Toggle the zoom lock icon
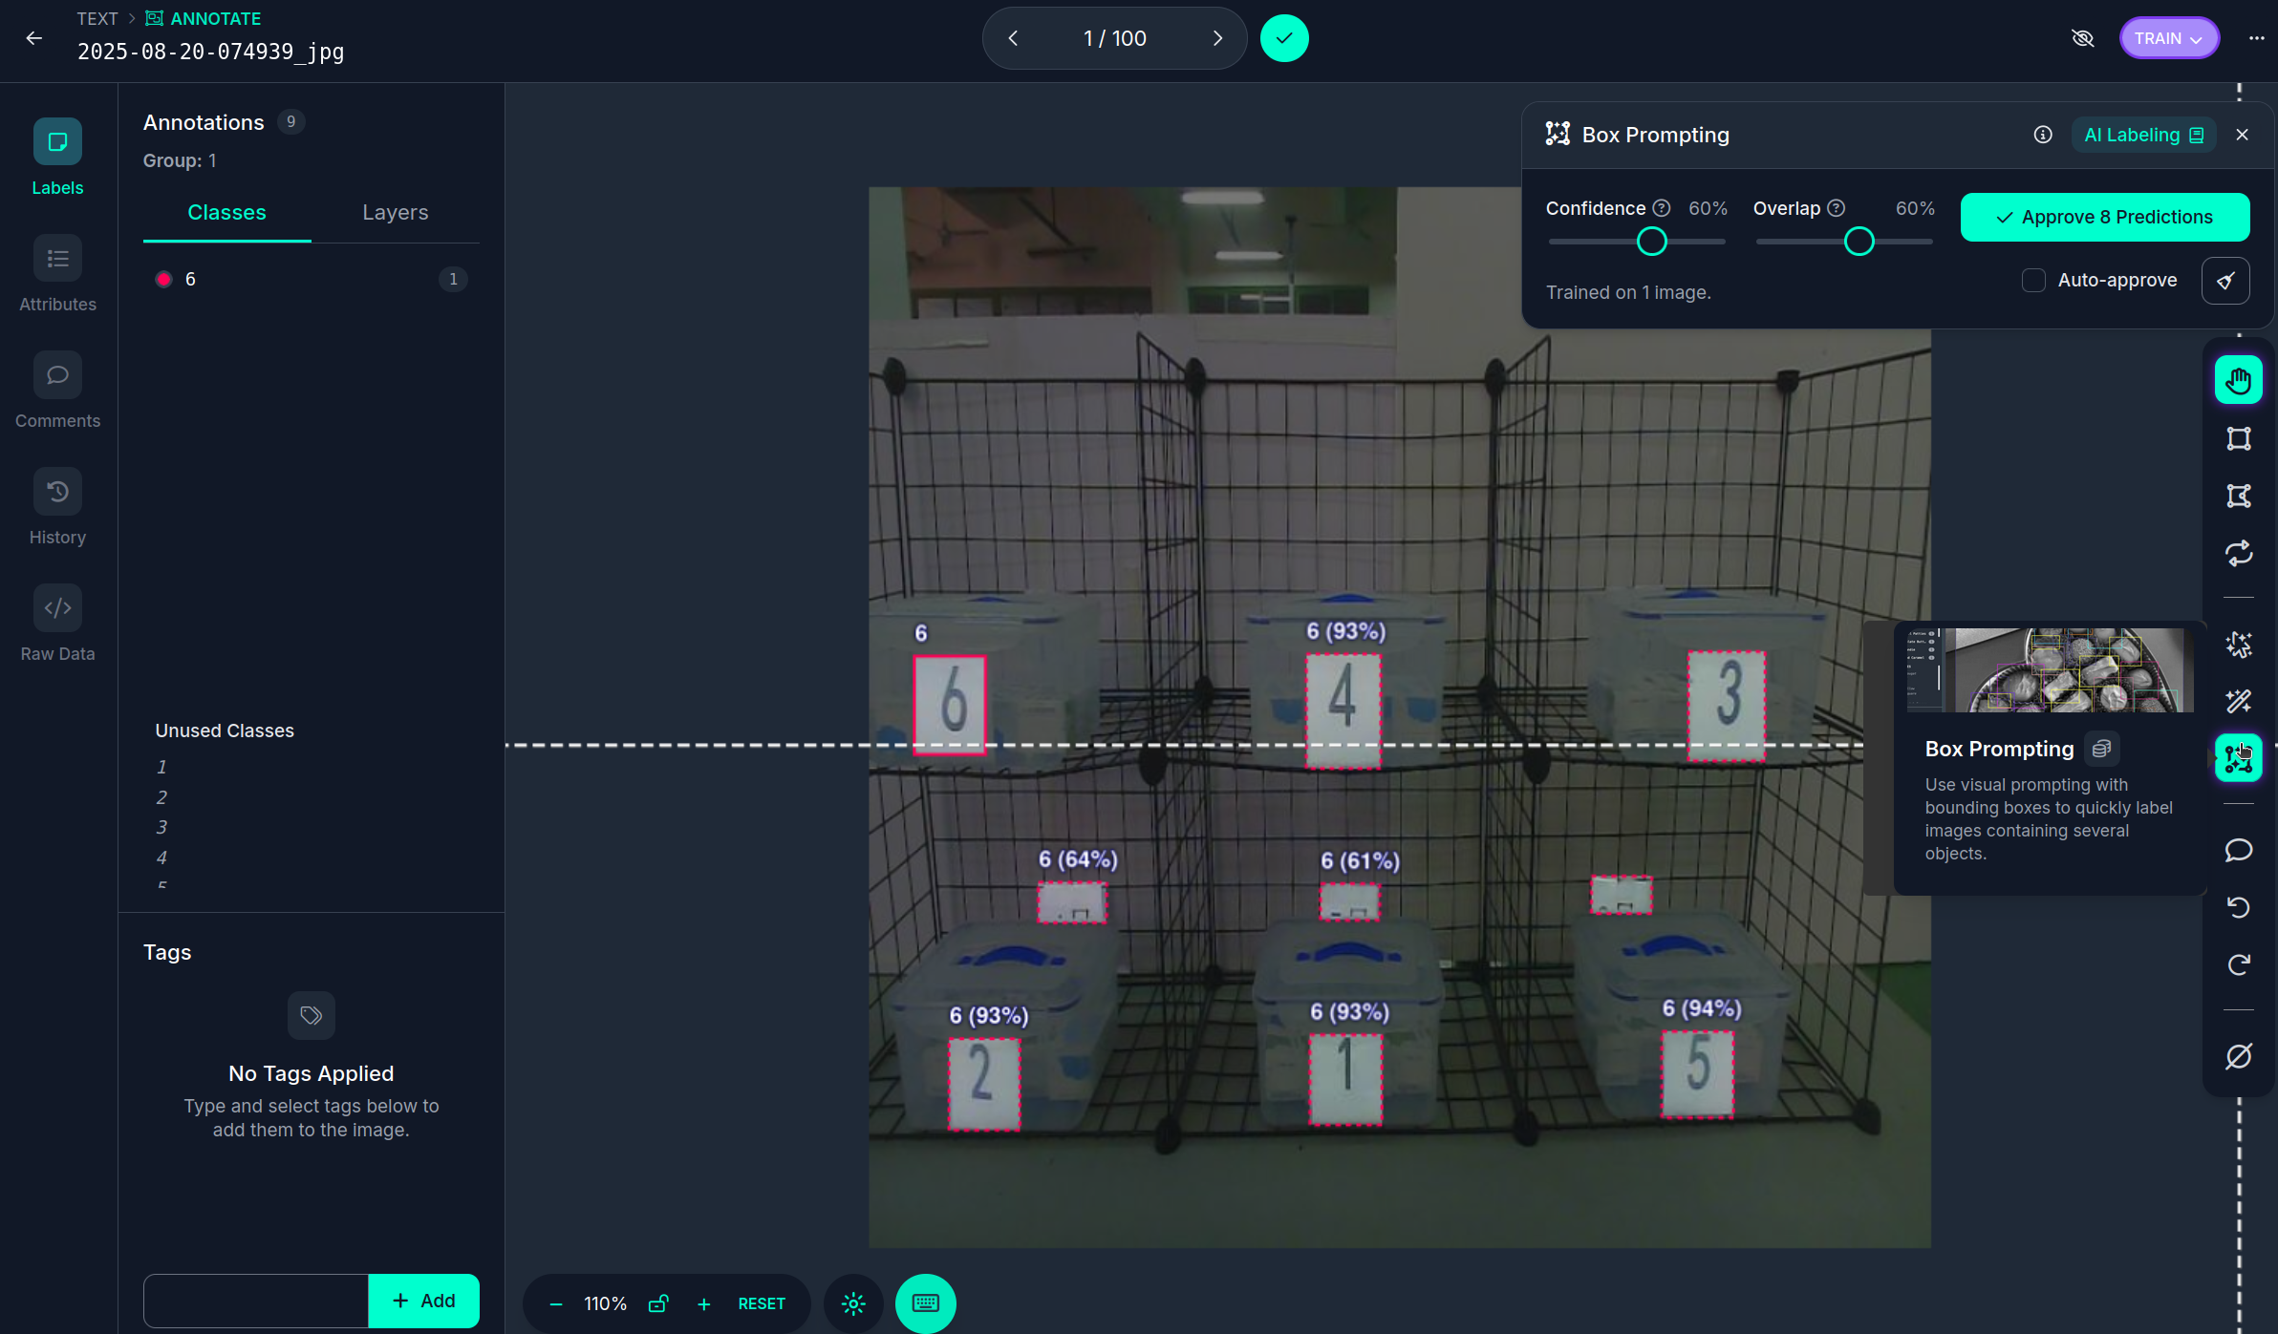This screenshot has height=1334, width=2278. (x=658, y=1303)
